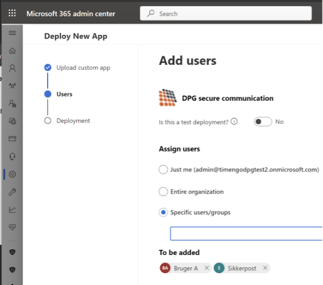Focus the specific users/groups search field
Image resolution: width=323 pixels, height=285 pixels.
coord(247,234)
